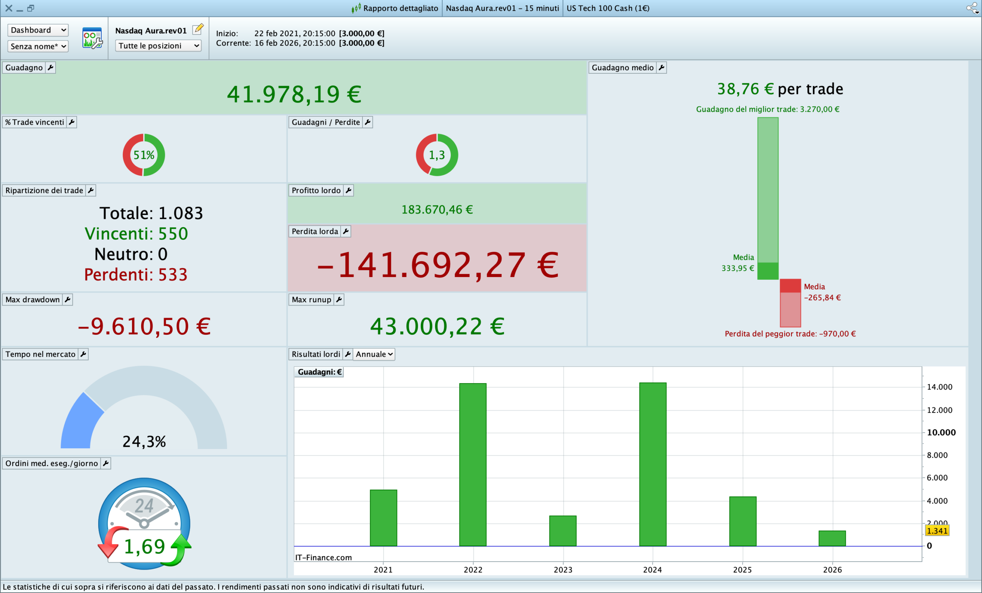Open settings wrench for % Trade vincenti
Image resolution: width=982 pixels, height=593 pixels.
[x=71, y=122]
